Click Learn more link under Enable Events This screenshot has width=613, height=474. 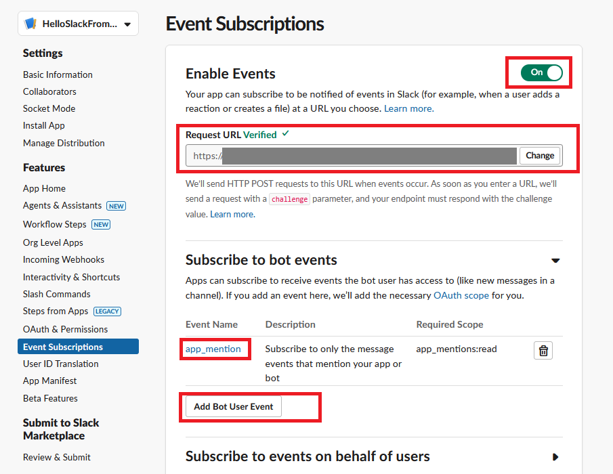pos(409,108)
